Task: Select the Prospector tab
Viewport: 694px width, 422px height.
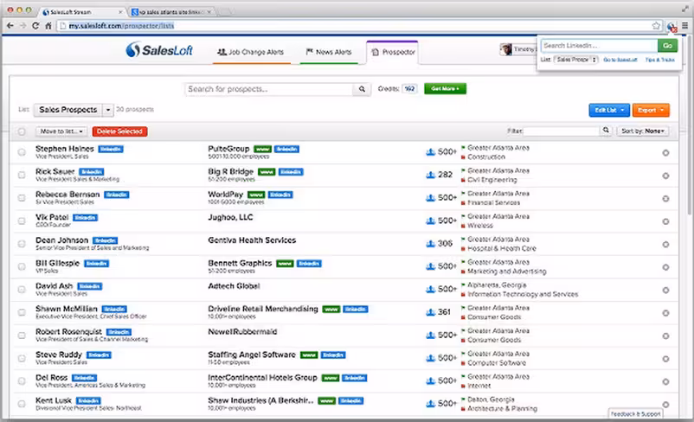Action: (x=393, y=52)
